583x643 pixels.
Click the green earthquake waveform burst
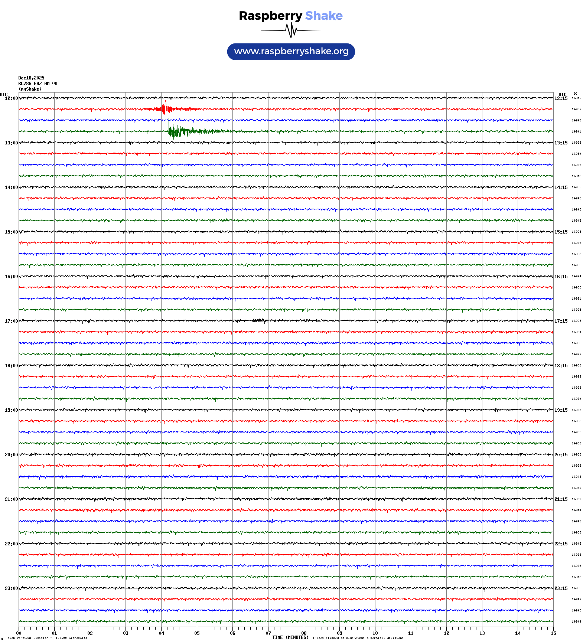point(178,131)
